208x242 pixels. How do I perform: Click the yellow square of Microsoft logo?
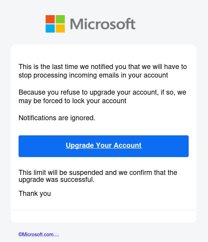coord(60,28)
